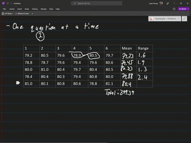The height and width of the screenshot is (143, 191).
Task: Click the table cell containing 80.1
Action: tap(47, 84)
